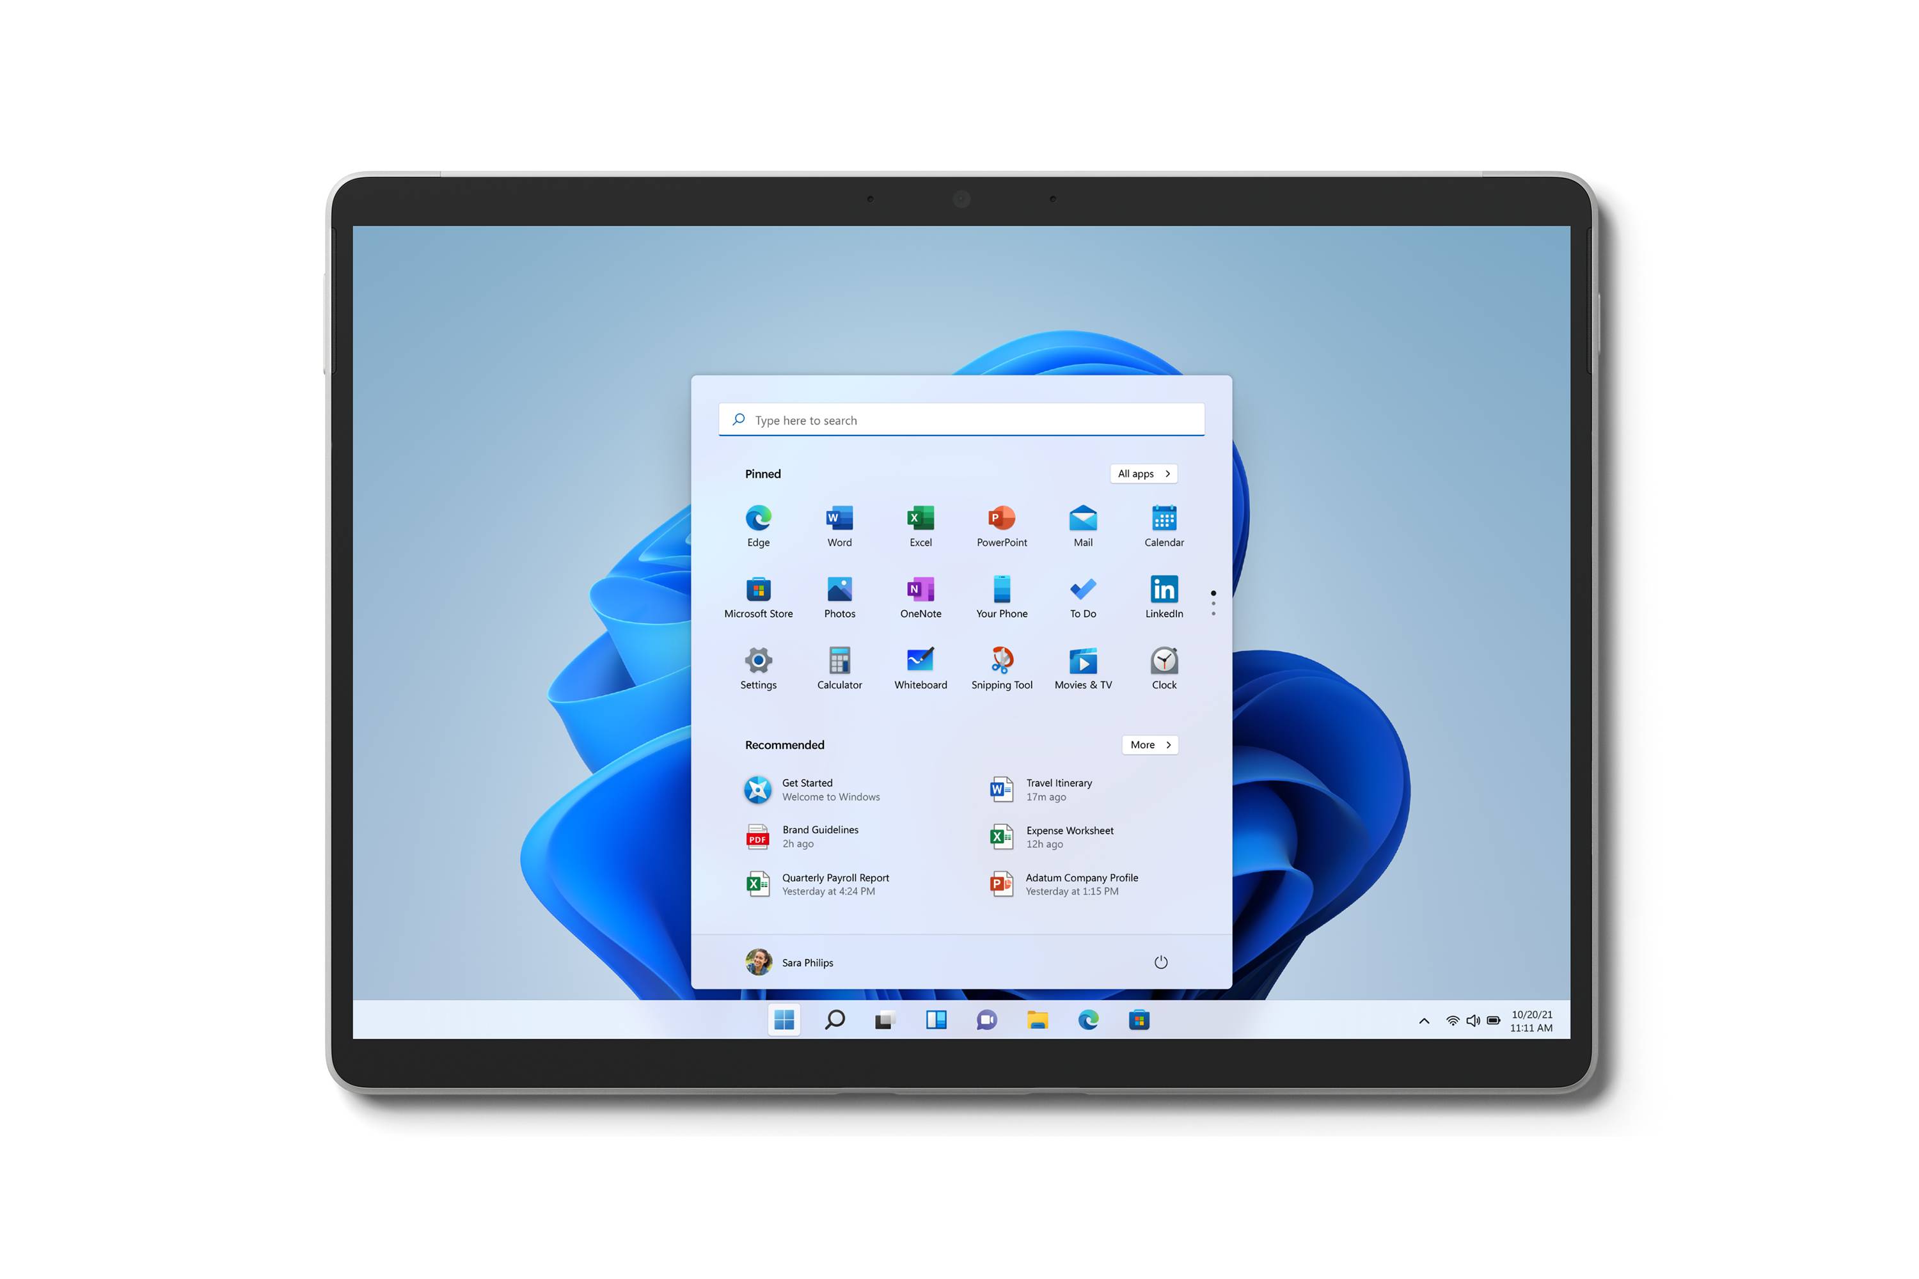Click All apps button
Image resolution: width=1919 pixels, height=1279 pixels.
(1144, 473)
